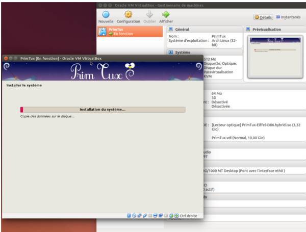This screenshot has height=232, width=306.
Task: Click the installation progress bar
Action: point(103,110)
